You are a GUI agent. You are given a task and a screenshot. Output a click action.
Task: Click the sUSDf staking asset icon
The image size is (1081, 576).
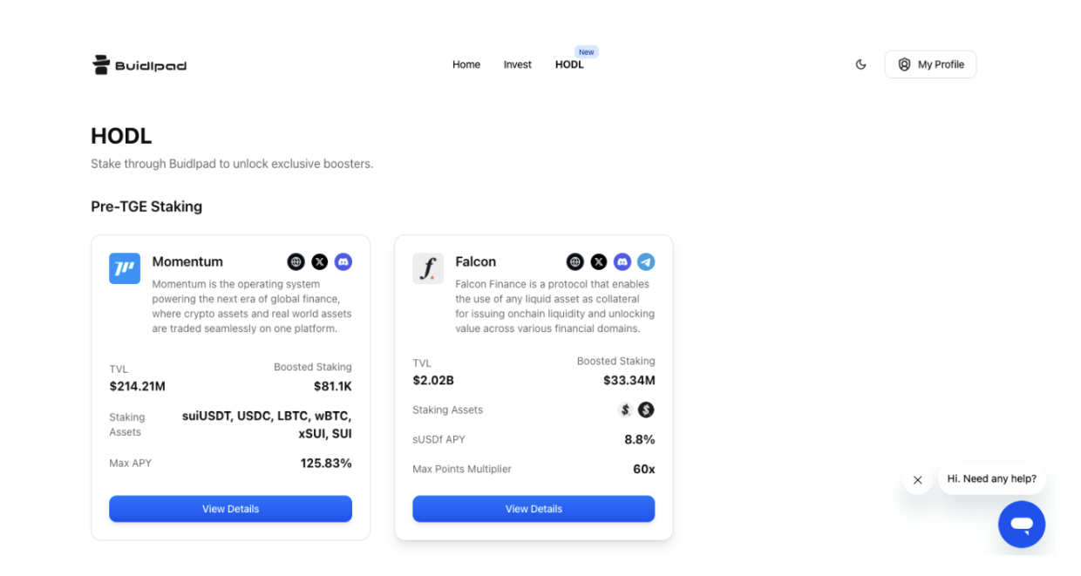coord(646,410)
